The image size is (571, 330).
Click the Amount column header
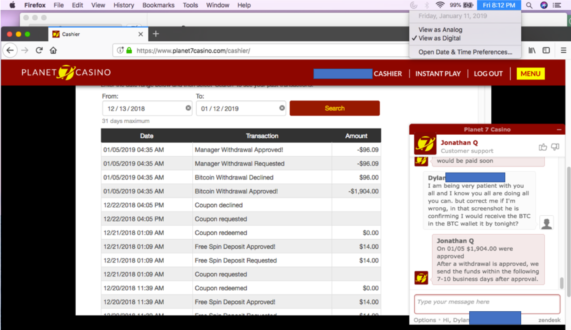[x=356, y=136]
